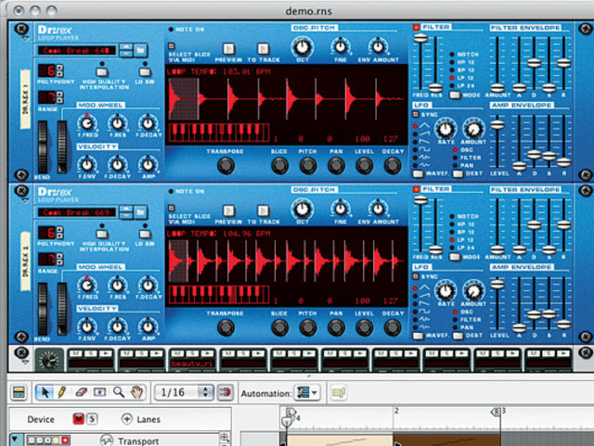The height and width of the screenshot is (446, 594).
Task: Adjust Polyphony stepper on Dr.REX 1
Action: (x=59, y=70)
